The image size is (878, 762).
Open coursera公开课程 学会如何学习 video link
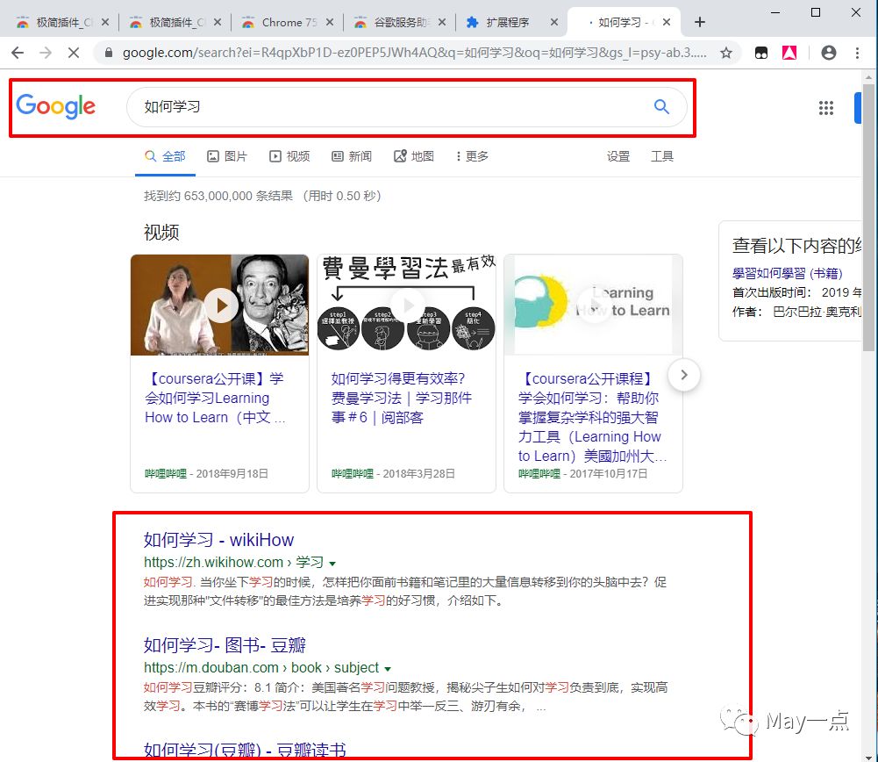click(x=592, y=417)
